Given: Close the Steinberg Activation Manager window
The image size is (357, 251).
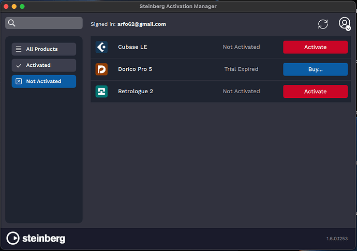Looking at the screenshot, I should point(6,6).
